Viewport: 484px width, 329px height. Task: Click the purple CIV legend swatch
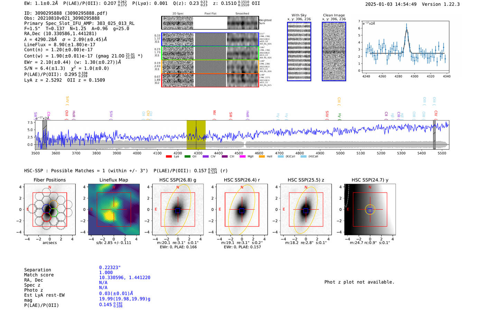pos(206,157)
